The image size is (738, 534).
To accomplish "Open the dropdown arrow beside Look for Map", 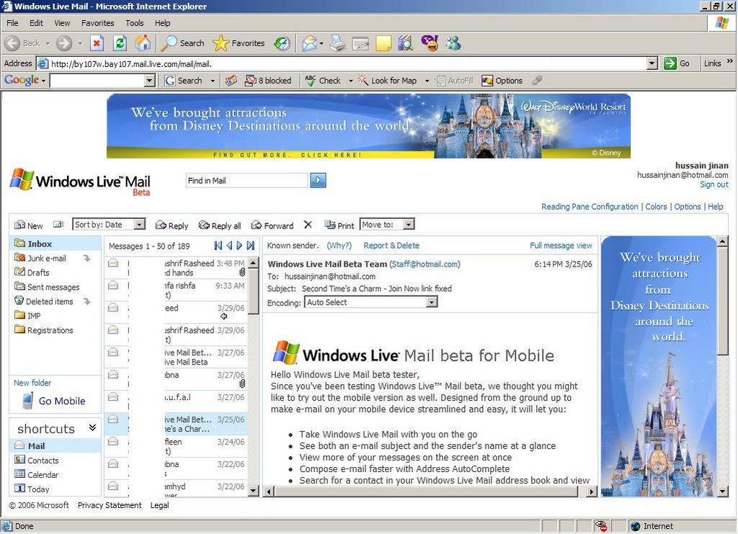I will click(427, 81).
